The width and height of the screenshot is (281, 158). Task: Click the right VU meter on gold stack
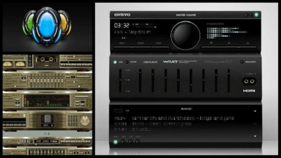(20, 63)
